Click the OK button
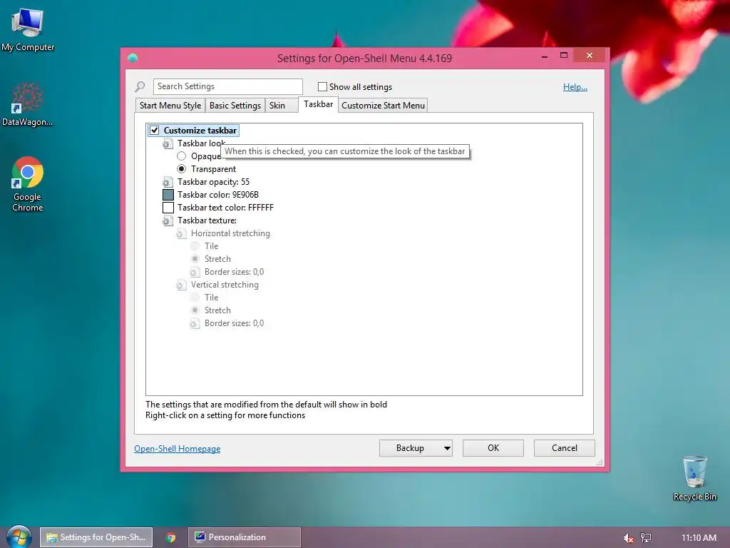The height and width of the screenshot is (548, 730). (x=493, y=448)
